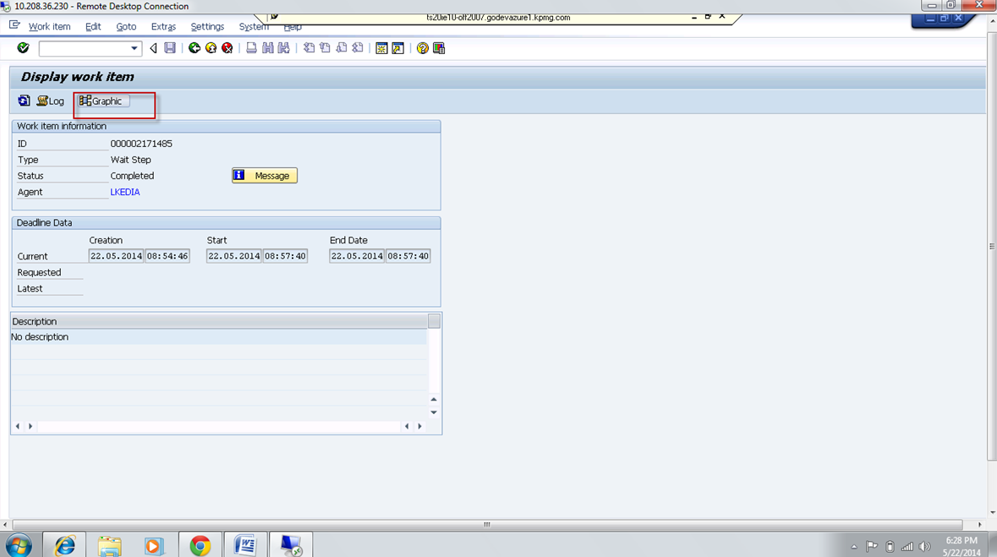Click the yellow Message button
The image size is (997, 557).
264,175
